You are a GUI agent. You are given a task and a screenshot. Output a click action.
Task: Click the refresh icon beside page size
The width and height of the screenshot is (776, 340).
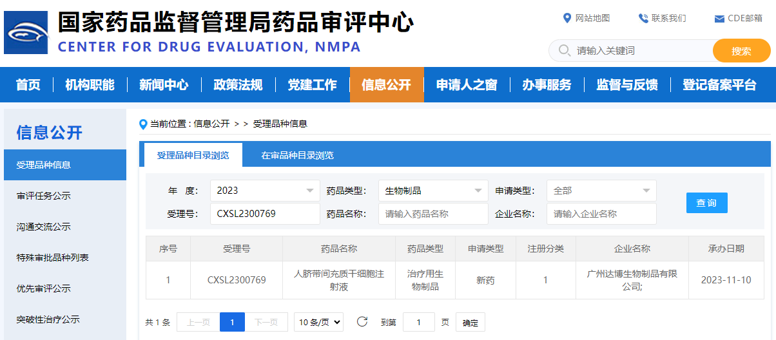(362, 321)
